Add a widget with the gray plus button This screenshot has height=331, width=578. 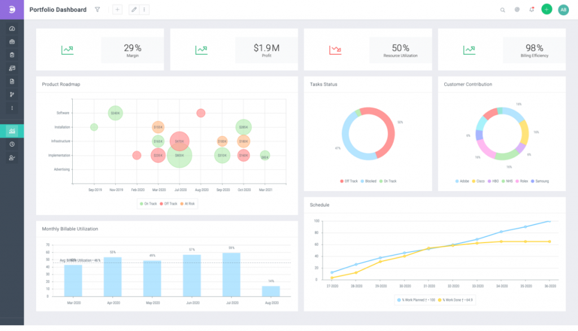pos(117,10)
